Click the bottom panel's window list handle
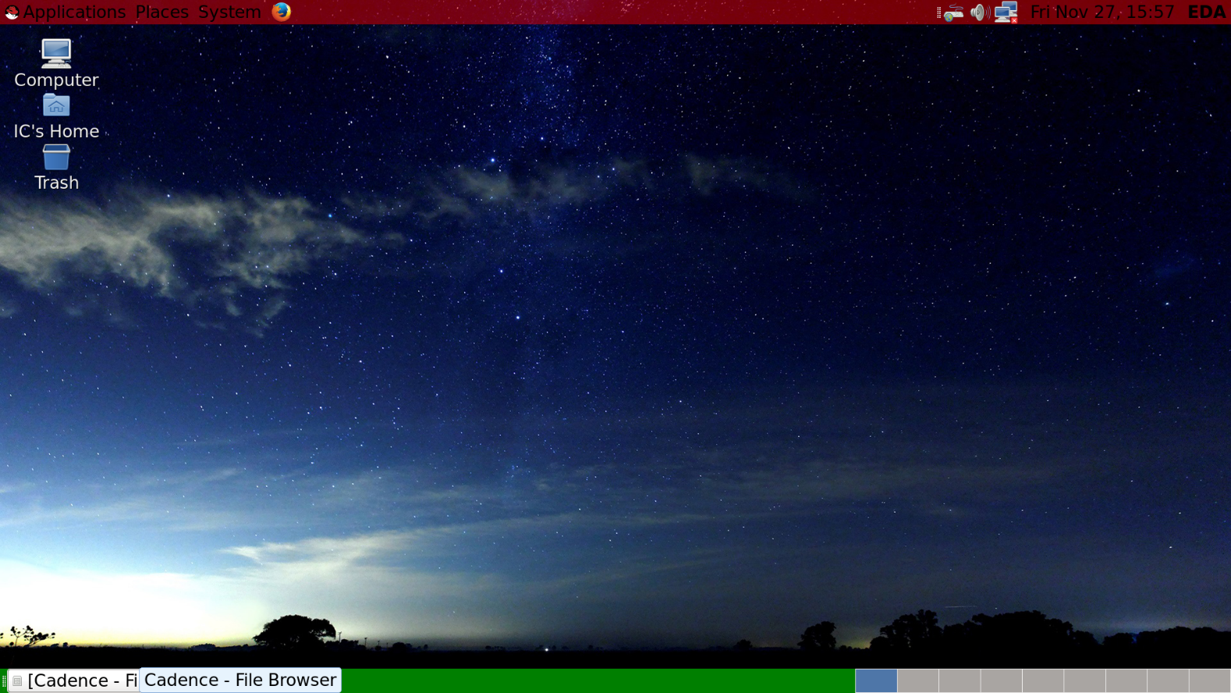 (x=4, y=681)
